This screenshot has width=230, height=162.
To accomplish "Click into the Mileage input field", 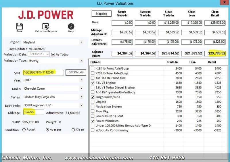I will point(34,112).
